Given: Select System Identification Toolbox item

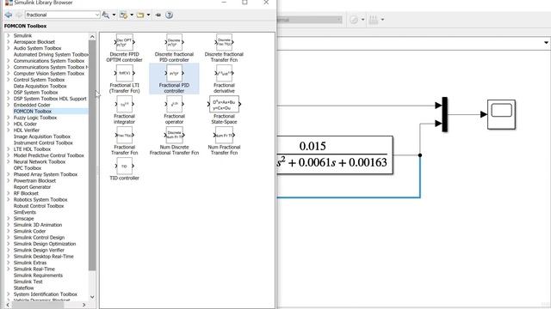Looking at the screenshot, I should click(46, 294).
